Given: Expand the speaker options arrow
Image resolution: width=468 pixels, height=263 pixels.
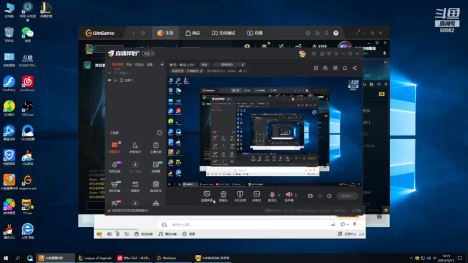Looking at the screenshot, I should point(296,195).
